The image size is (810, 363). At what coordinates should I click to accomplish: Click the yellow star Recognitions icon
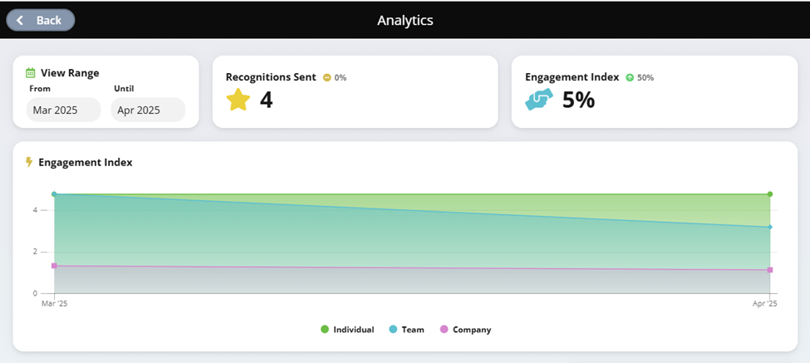pyautogui.click(x=238, y=100)
